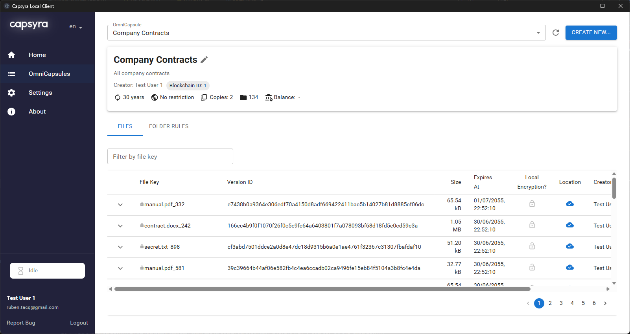
Task: Expand row for contract.docx_242
Action: click(x=120, y=226)
